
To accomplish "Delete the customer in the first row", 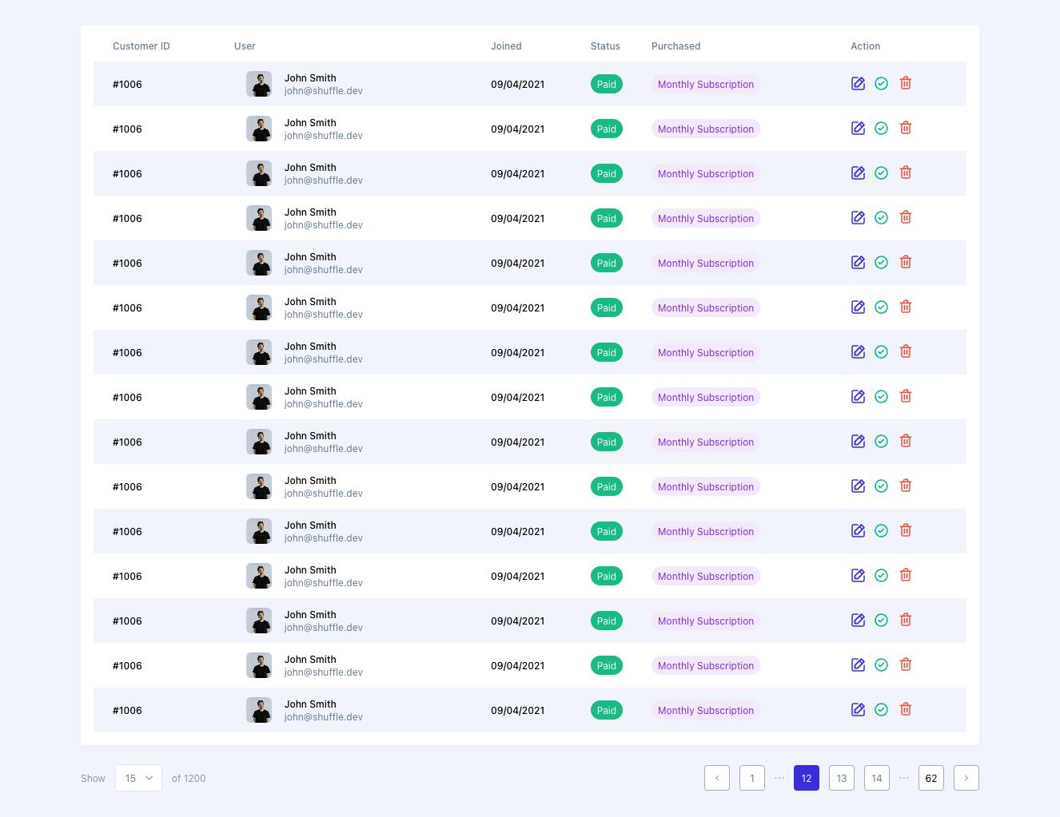I will (x=906, y=83).
